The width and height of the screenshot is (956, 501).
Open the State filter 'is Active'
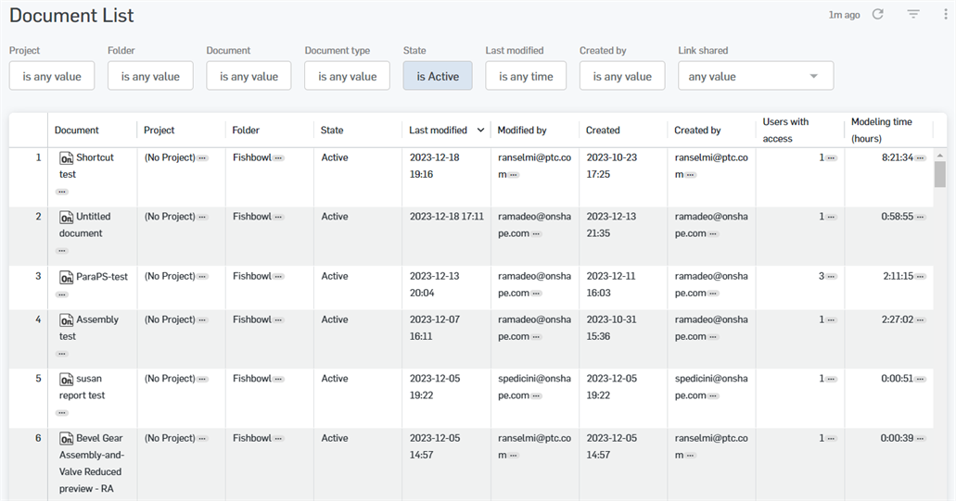pos(438,77)
